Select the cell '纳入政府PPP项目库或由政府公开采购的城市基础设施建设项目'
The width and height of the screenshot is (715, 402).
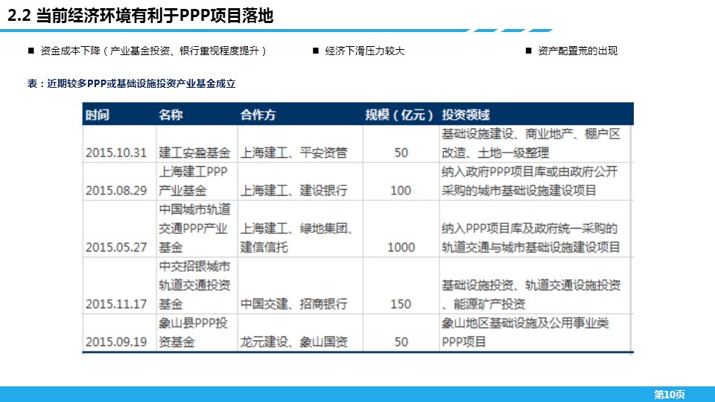(x=530, y=181)
